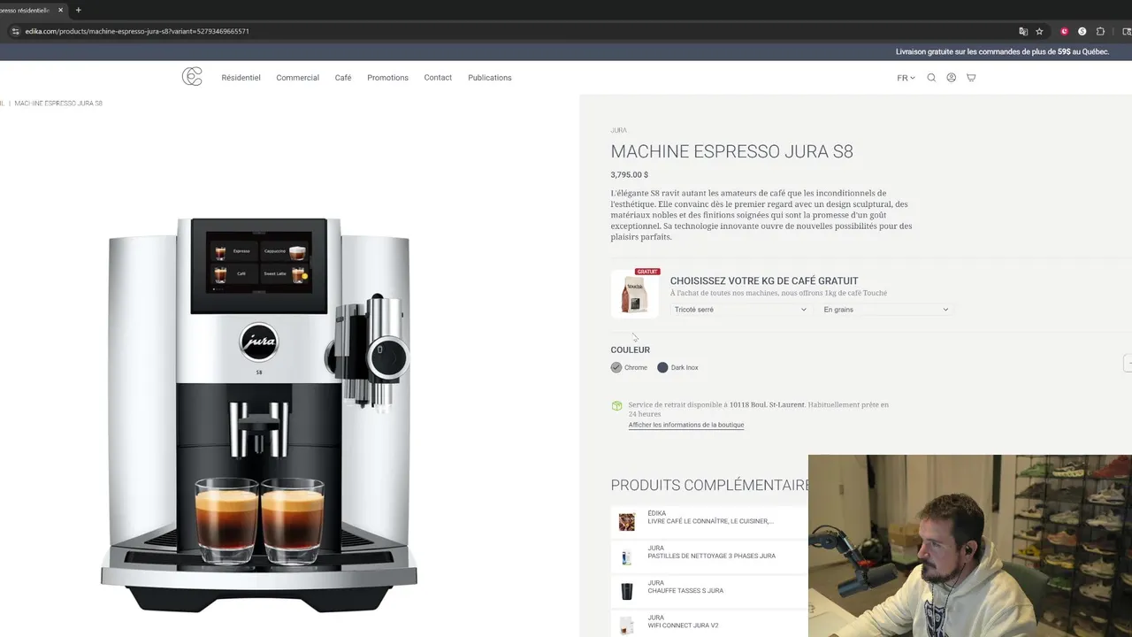Open the Résidentiel menu
The width and height of the screenshot is (1132, 637).
coord(241,78)
